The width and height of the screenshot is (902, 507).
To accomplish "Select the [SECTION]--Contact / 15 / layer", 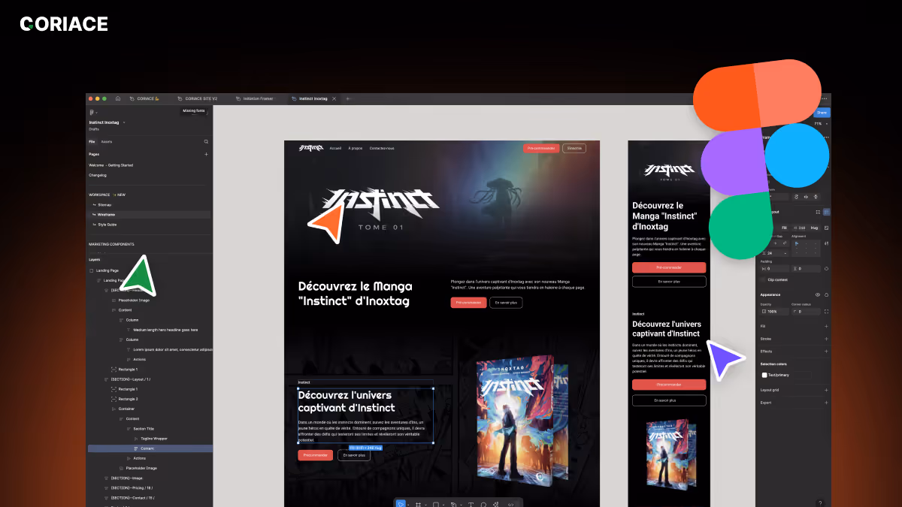I will coord(132,497).
